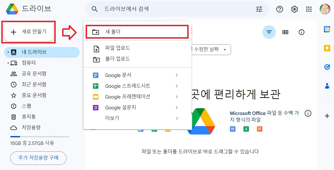
Task: Open 더보기 menu entry
Action: point(138,118)
